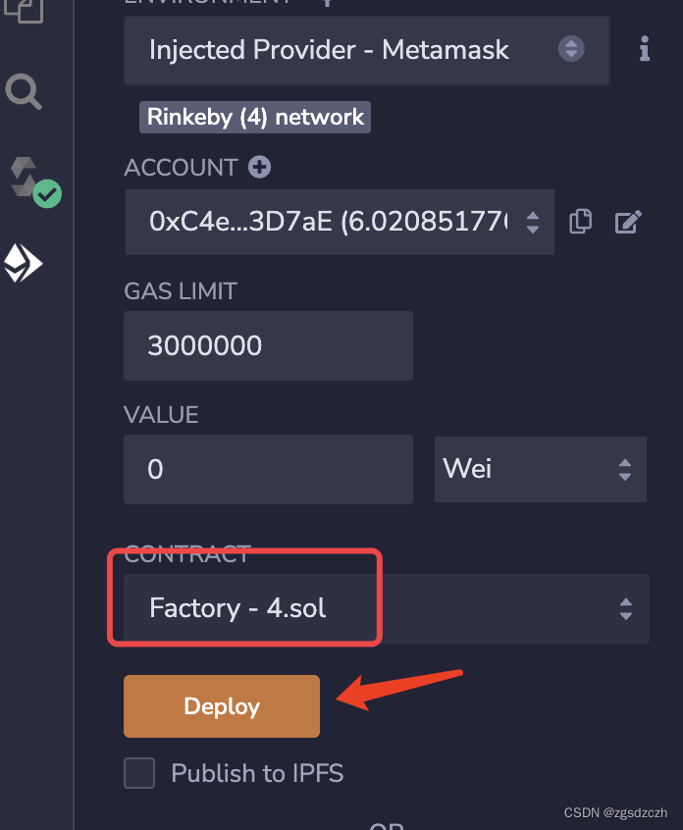683x830 pixels.
Task: Create a new account with the plus icon
Action: tap(258, 167)
